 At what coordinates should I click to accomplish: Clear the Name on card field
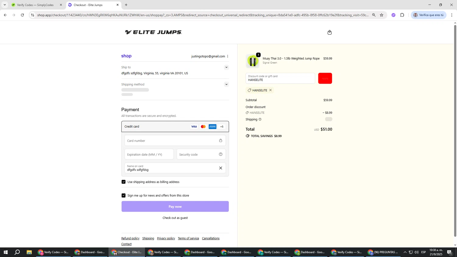[x=221, y=168]
